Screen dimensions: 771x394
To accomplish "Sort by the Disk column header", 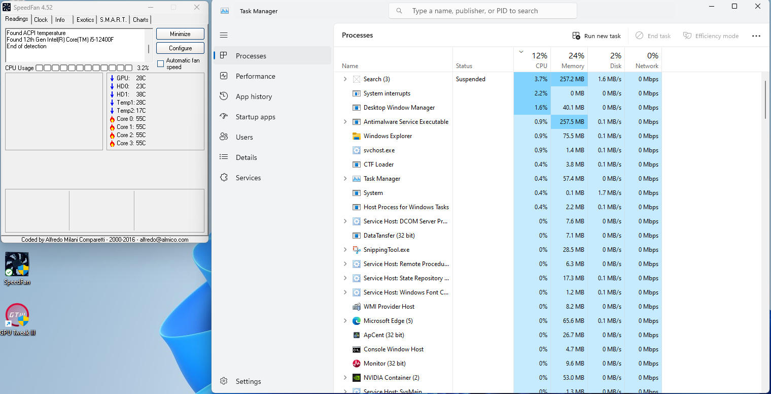I will pyautogui.click(x=606, y=59).
